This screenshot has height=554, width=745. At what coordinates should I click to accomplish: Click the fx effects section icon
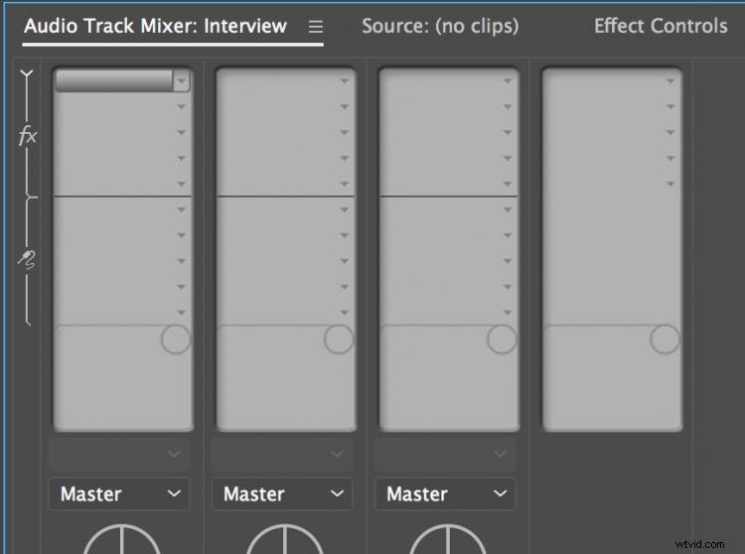point(28,137)
